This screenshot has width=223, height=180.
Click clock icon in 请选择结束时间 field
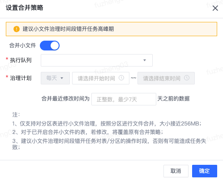[x=187, y=78]
